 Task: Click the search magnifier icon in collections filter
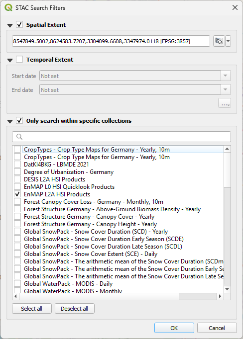pyautogui.click(x=19, y=137)
